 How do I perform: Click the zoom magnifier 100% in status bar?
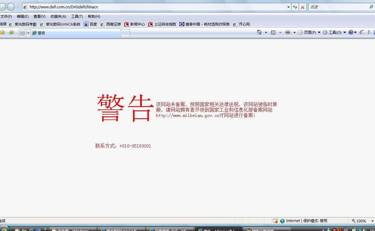[x=359, y=221]
